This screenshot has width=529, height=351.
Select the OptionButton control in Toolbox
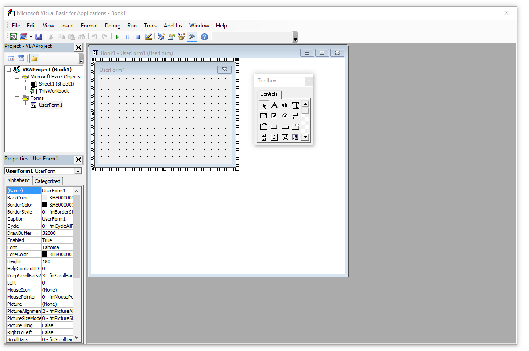[x=285, y=116]
